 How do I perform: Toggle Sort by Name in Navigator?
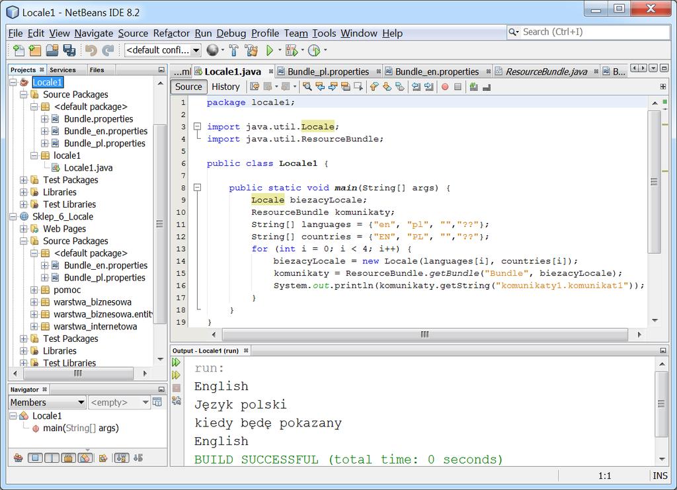coord(122,458)
